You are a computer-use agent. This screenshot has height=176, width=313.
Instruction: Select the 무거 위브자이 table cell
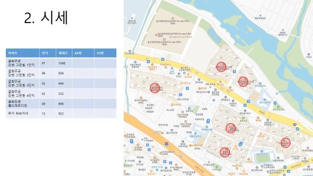(x=22, y=113)
